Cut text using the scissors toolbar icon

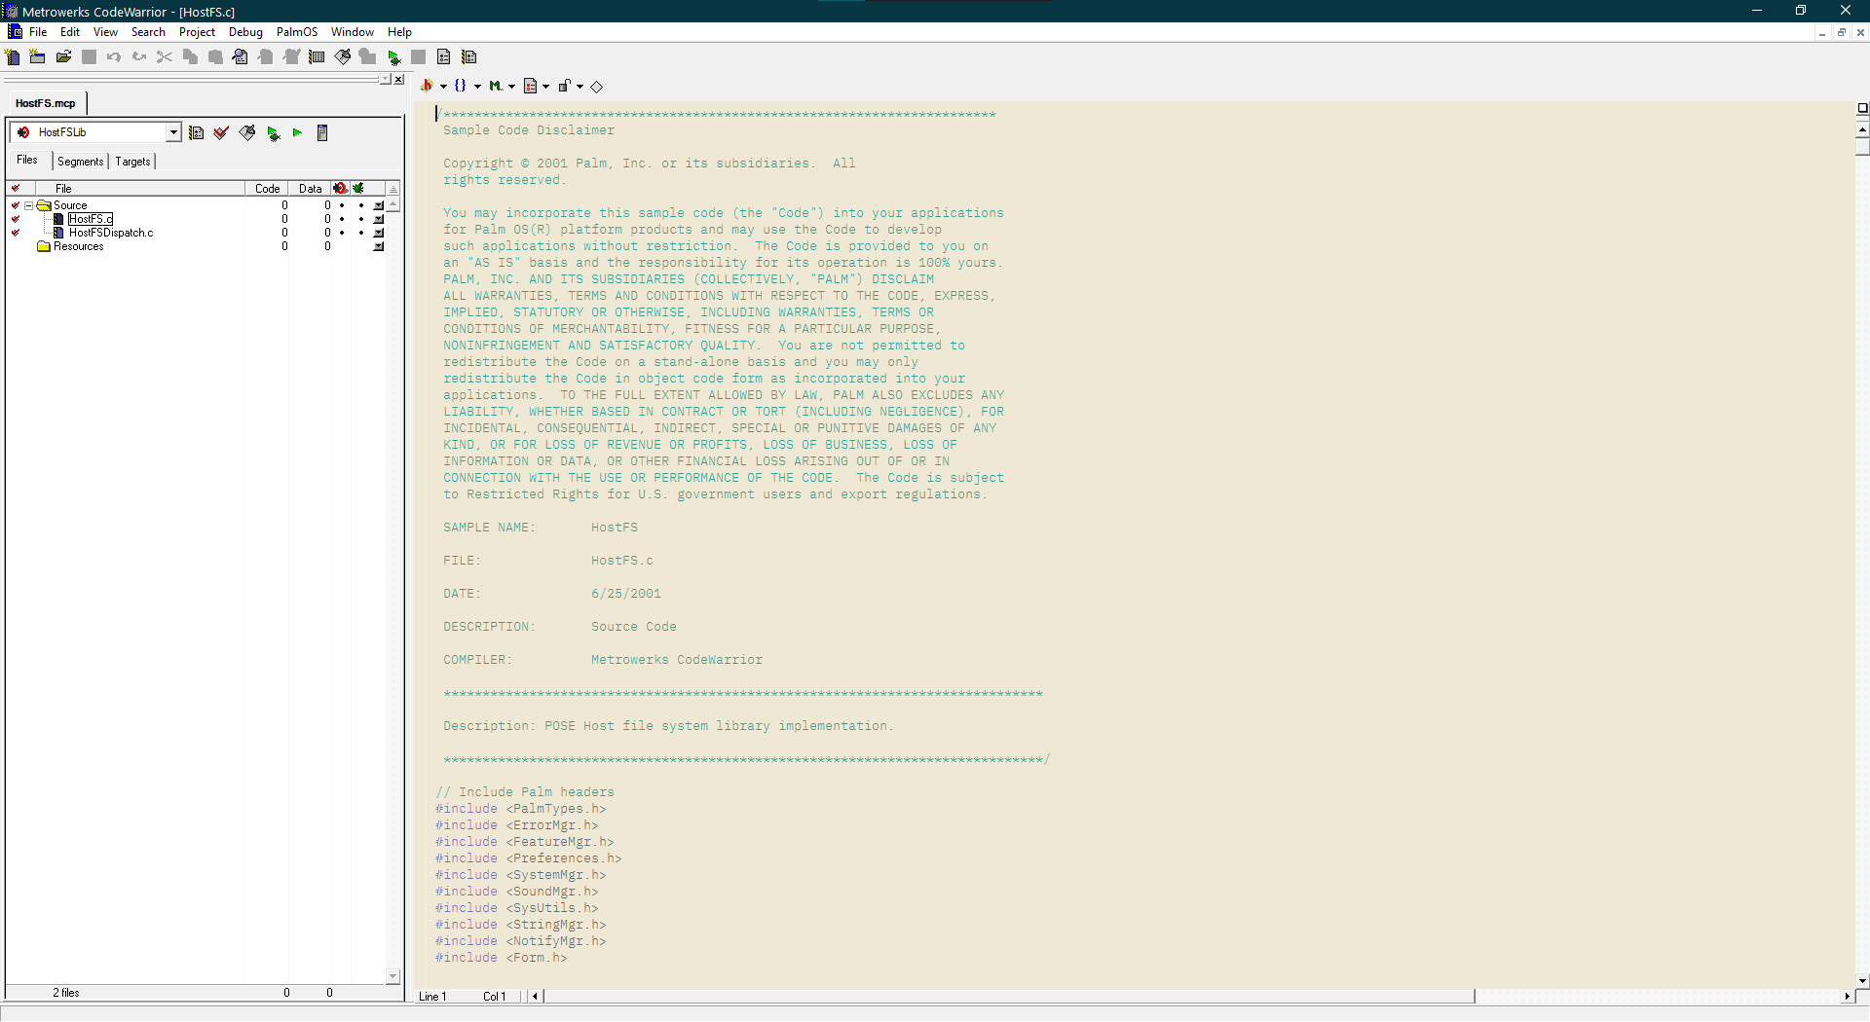click(x=164, y=57)
